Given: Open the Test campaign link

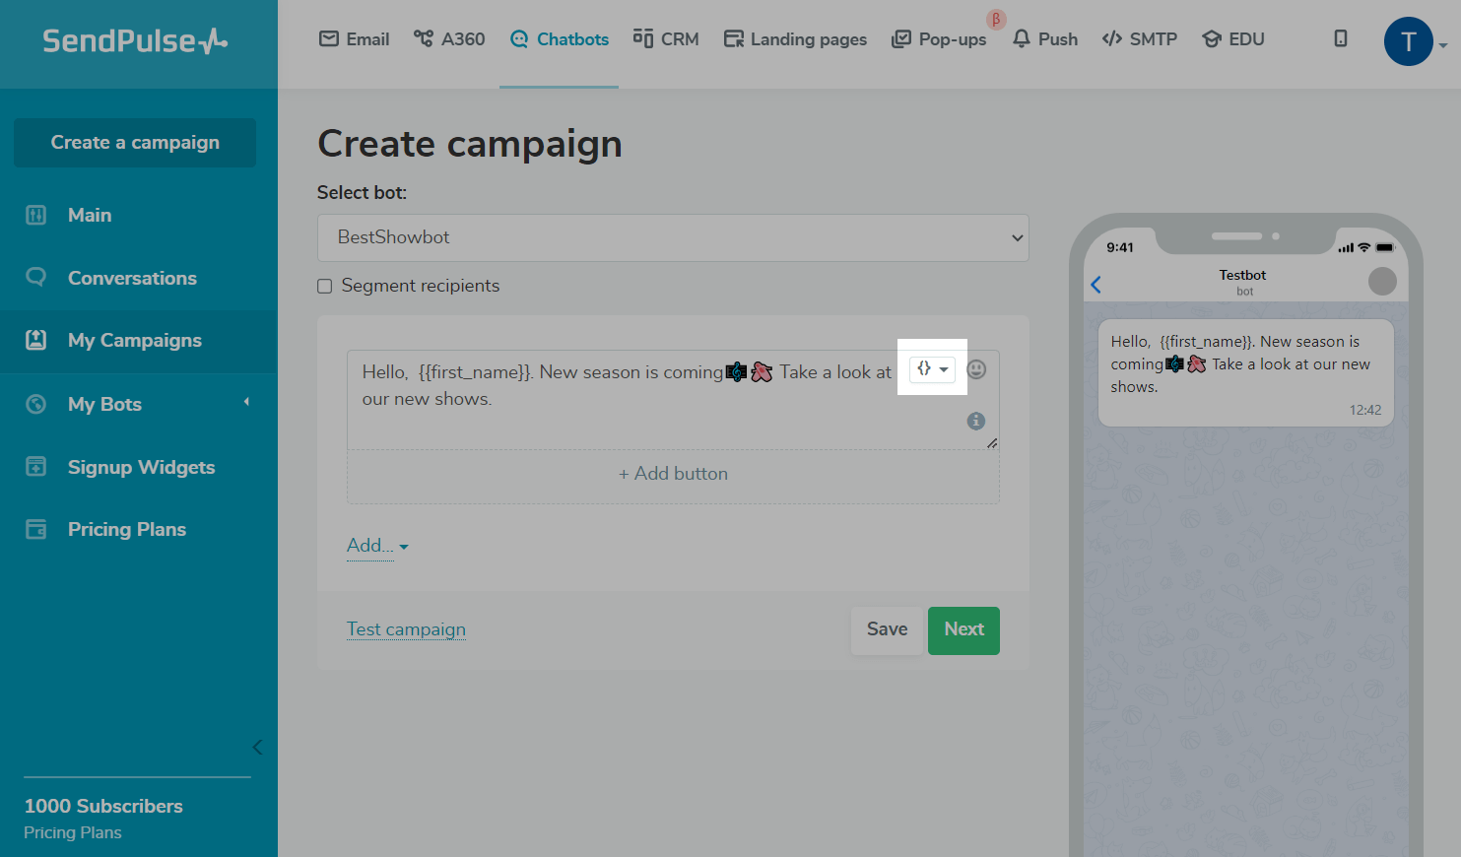Looking at the screenshot, I should (x=406, y=629).
